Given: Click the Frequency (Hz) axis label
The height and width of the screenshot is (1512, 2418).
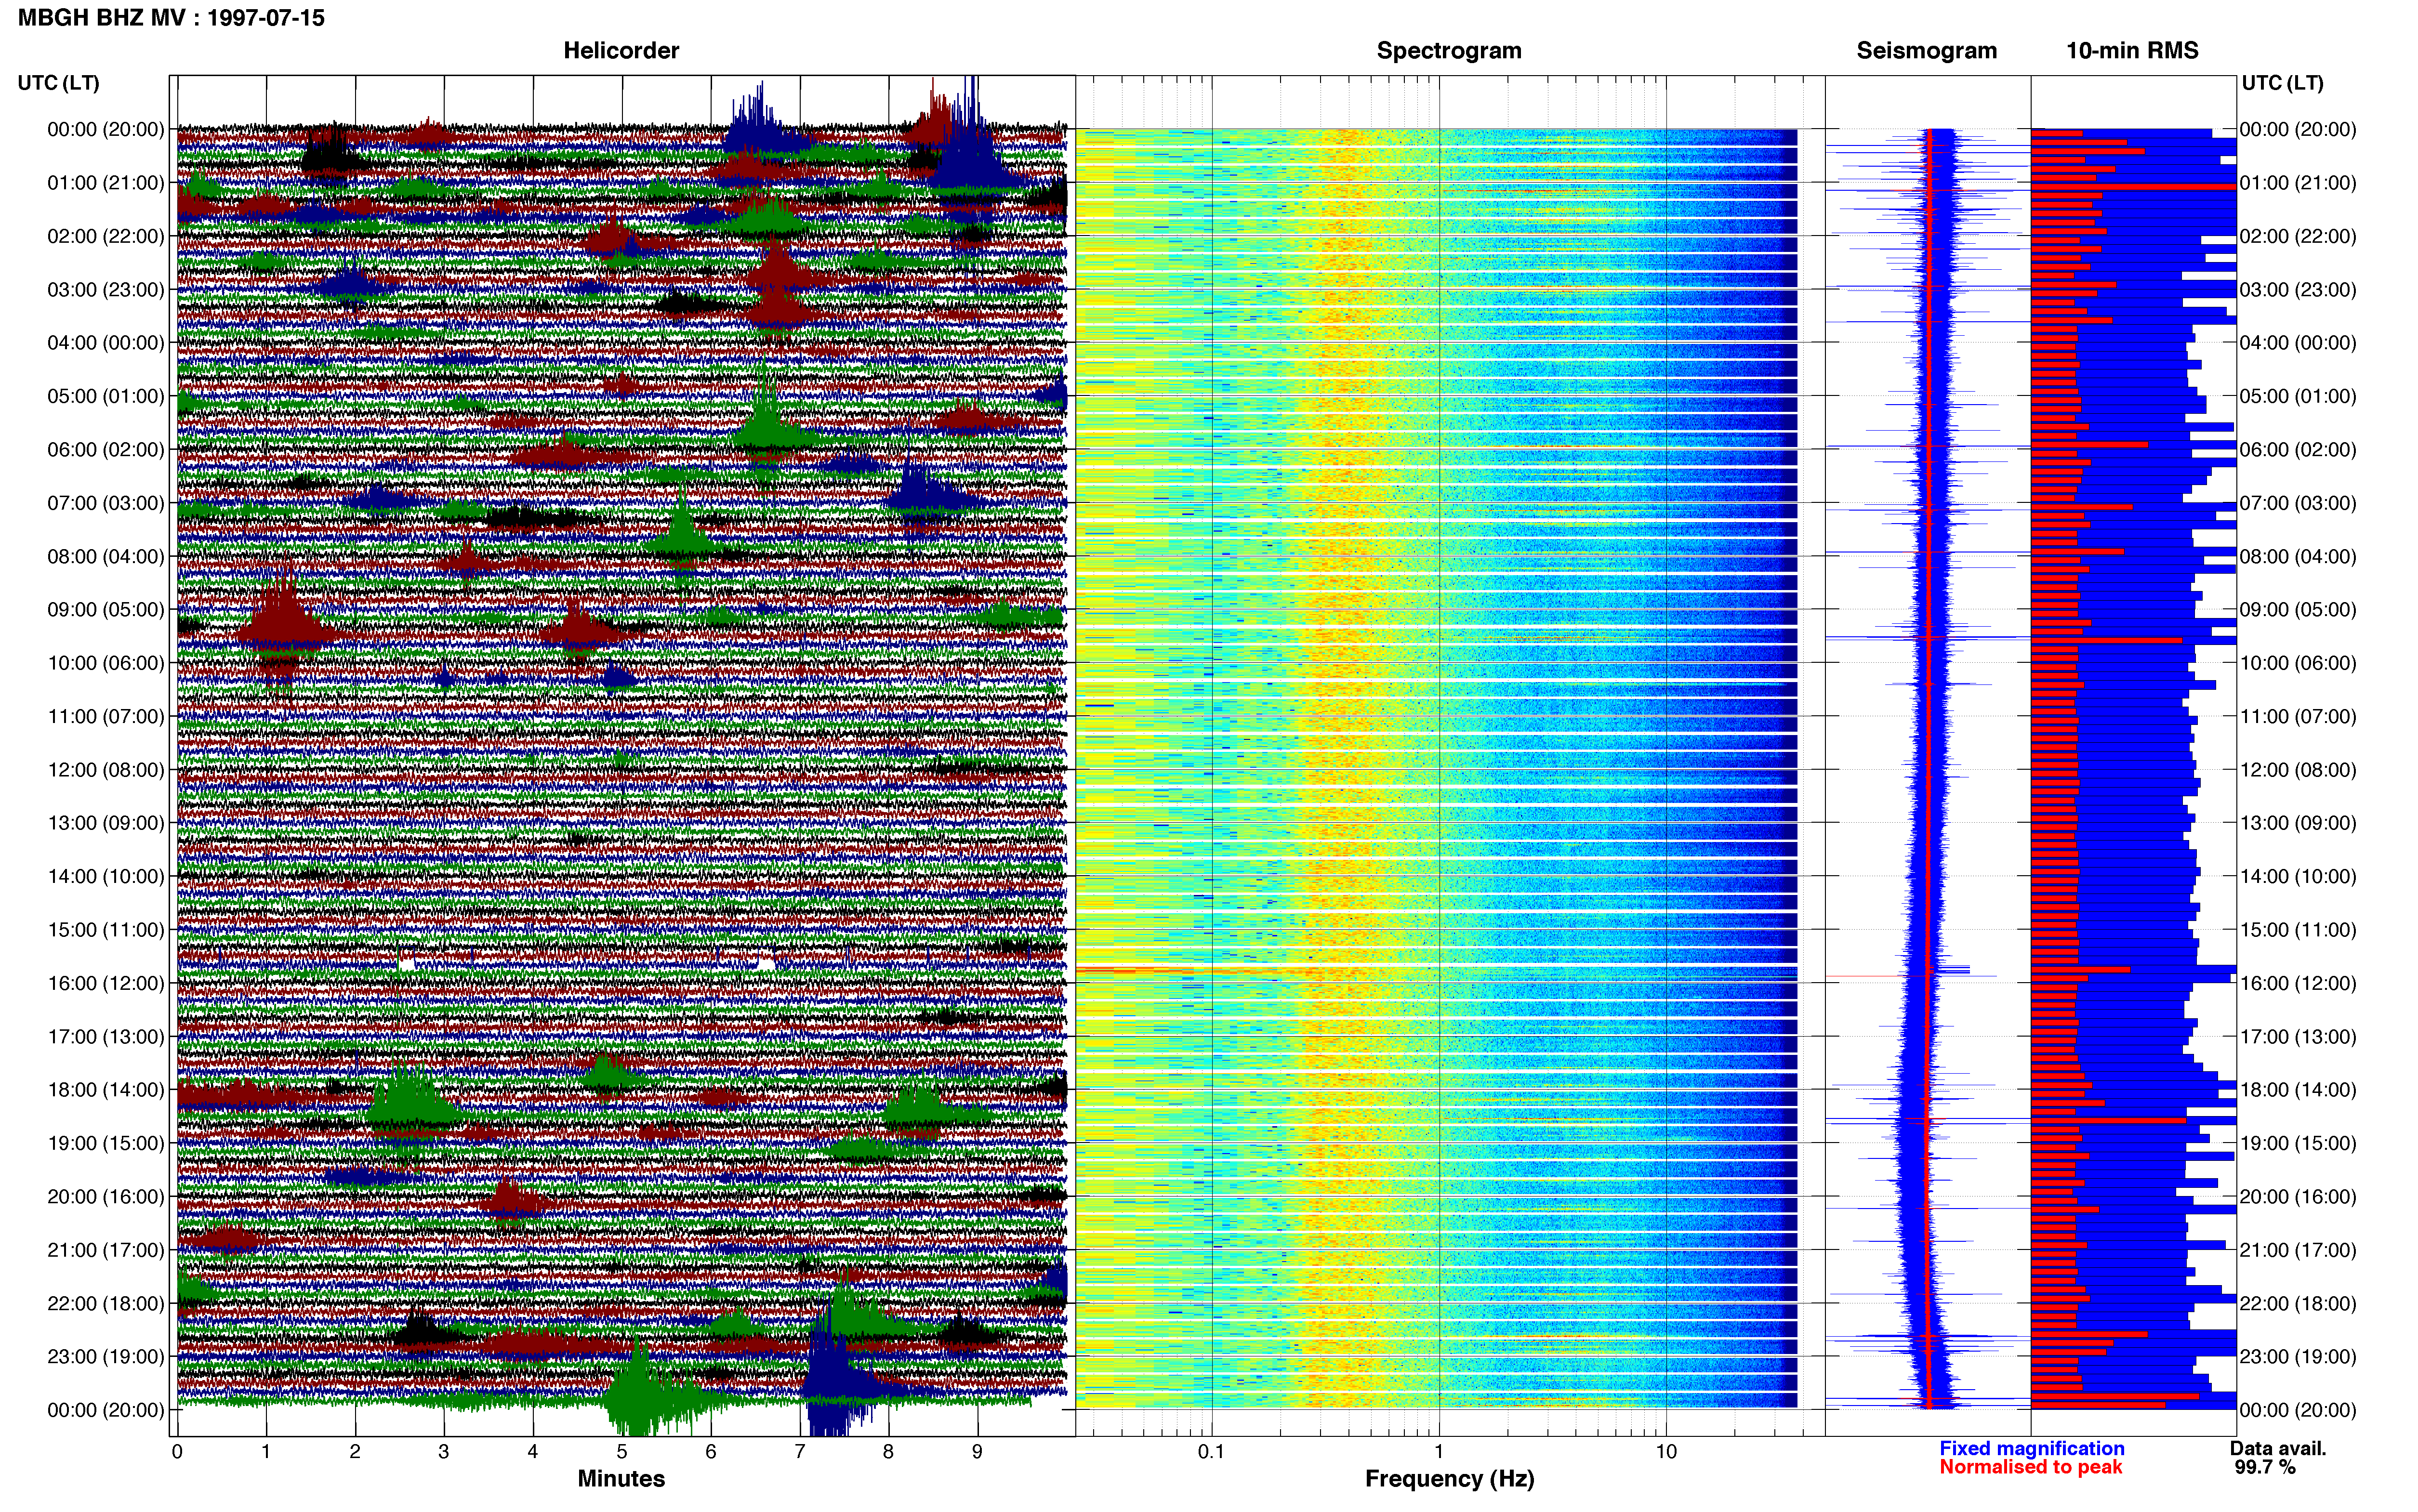Looking at the screenshot, I should click(1449, 1479).
